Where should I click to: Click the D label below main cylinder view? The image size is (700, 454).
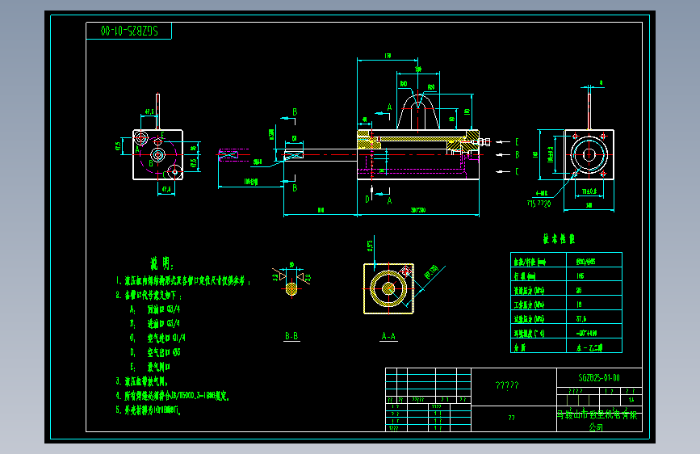(367, 199)
